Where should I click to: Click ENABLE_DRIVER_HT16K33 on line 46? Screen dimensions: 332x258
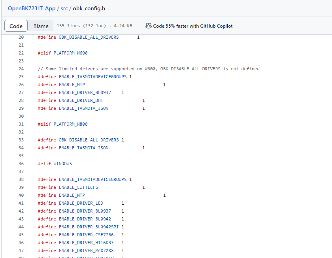click(86, 243)
